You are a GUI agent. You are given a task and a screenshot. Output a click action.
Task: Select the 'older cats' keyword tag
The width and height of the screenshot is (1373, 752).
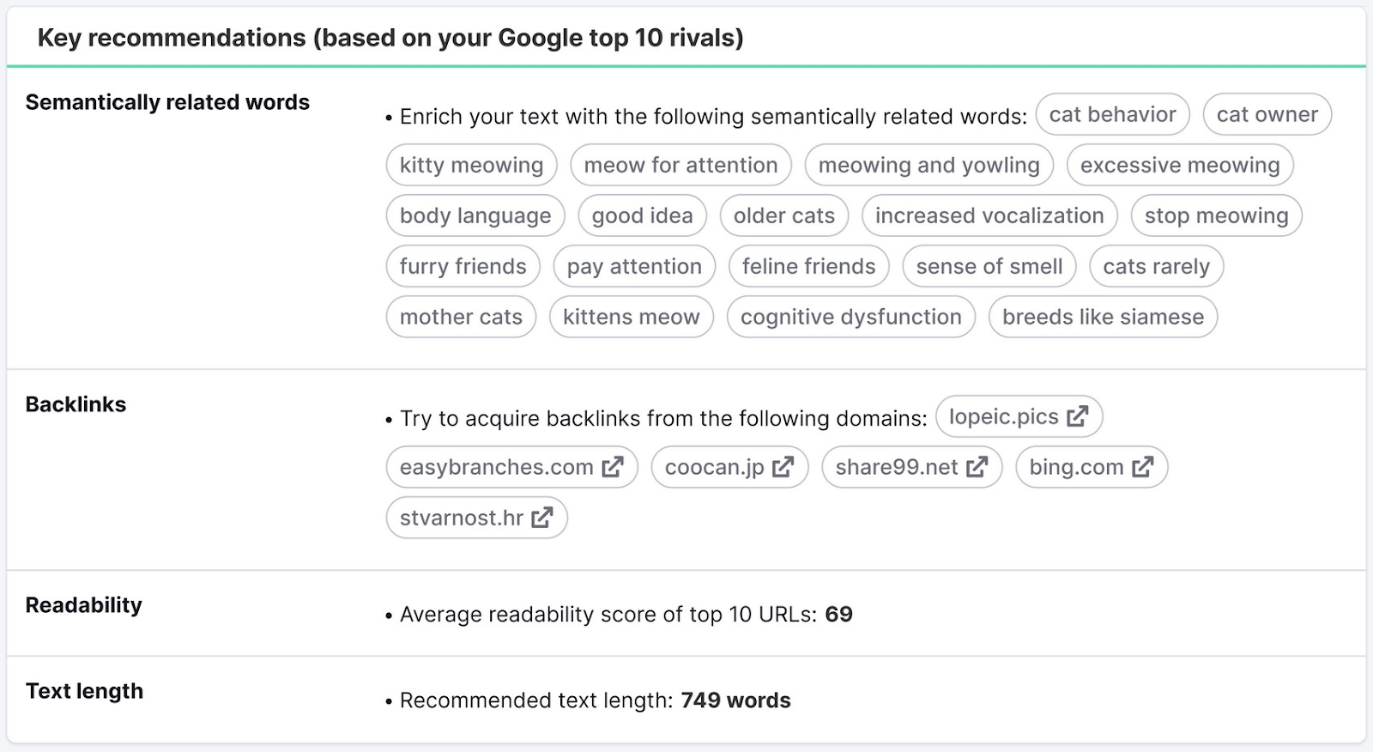784,215
